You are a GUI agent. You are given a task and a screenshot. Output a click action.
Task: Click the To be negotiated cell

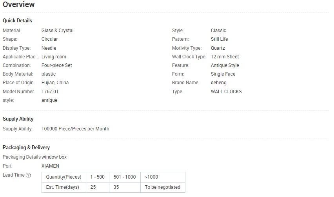click(163, 187)
